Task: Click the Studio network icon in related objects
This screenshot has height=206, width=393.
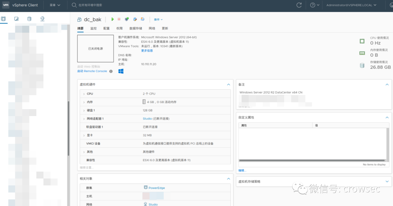Action: pyautogui.click(x=145, y=204)
